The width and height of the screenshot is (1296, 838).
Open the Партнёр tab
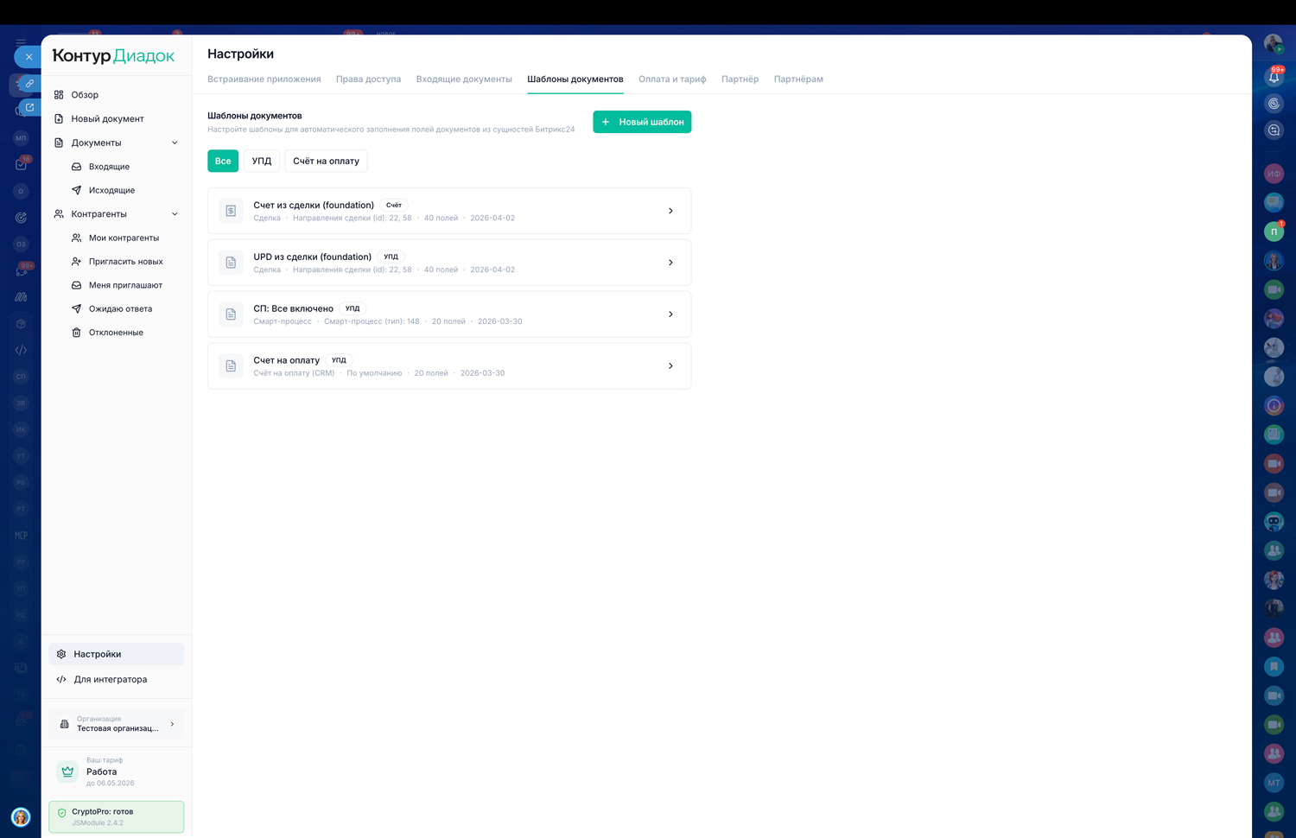click(x=740, y=79)
